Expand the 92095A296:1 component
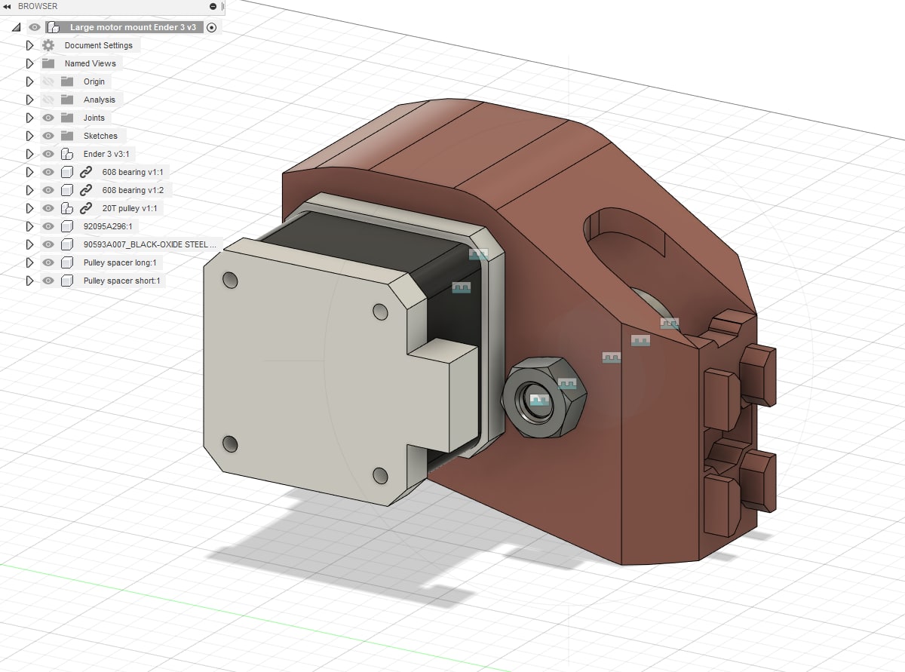This screenshot has height=672, width=905. (30, 226)
